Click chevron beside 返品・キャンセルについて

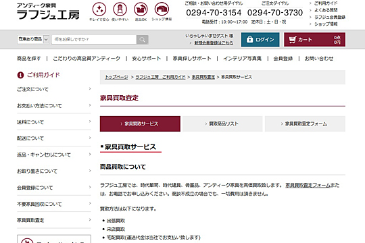click(x=90, y=154)
